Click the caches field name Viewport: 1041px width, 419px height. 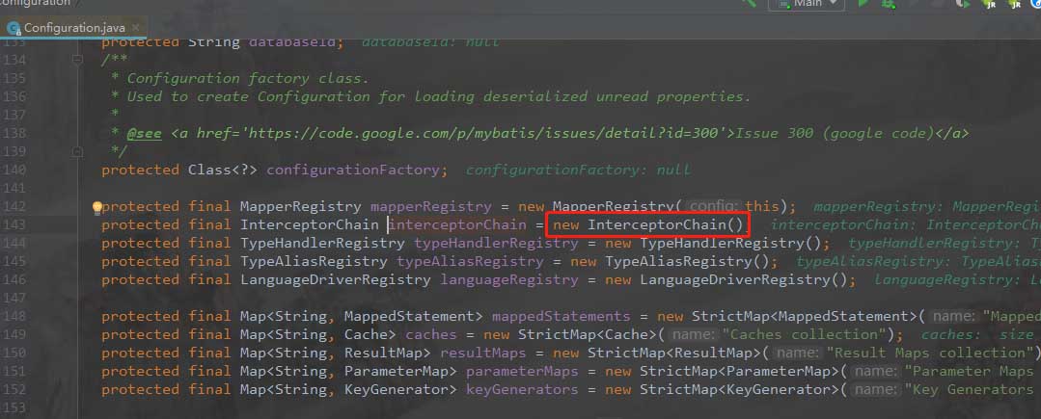click(431, 335)
